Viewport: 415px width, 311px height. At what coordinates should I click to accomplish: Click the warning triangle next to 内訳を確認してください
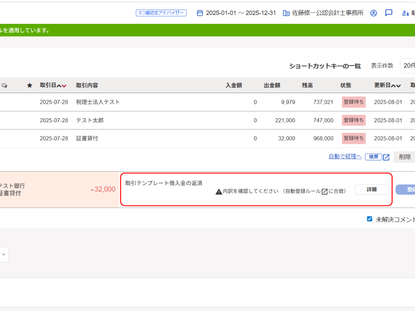(x=218, y=192)
